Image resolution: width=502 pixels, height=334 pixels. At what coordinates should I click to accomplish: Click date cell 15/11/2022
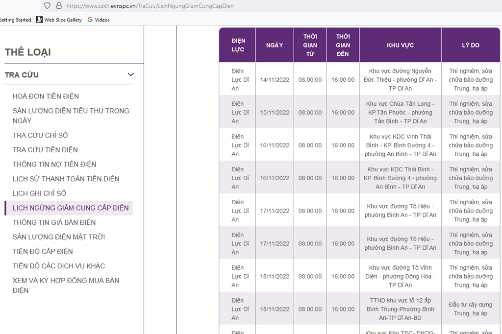click(275, 113)
